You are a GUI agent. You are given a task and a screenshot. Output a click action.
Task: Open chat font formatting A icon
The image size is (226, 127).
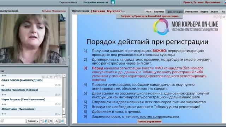click(57, 121)
